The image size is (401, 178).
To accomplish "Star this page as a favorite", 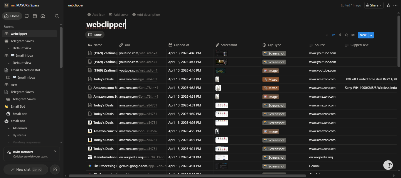I will pyautogui.click(x=388, y=5).
